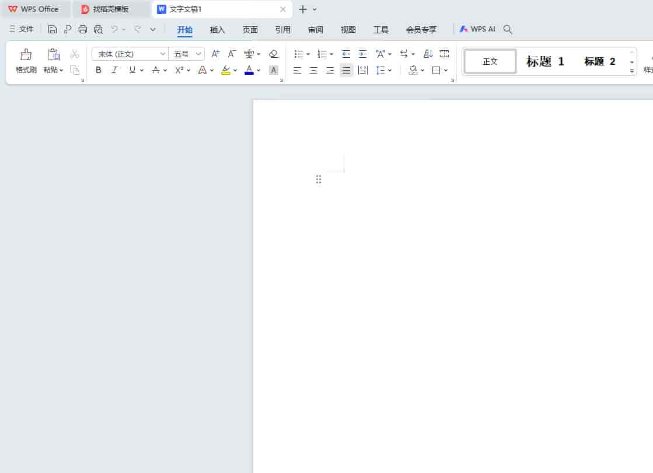Increase indent icon
653x473 pixels.
[363, 54]
